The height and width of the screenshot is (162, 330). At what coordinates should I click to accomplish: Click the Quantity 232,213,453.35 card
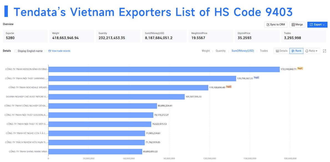click(x=118, y=36)
